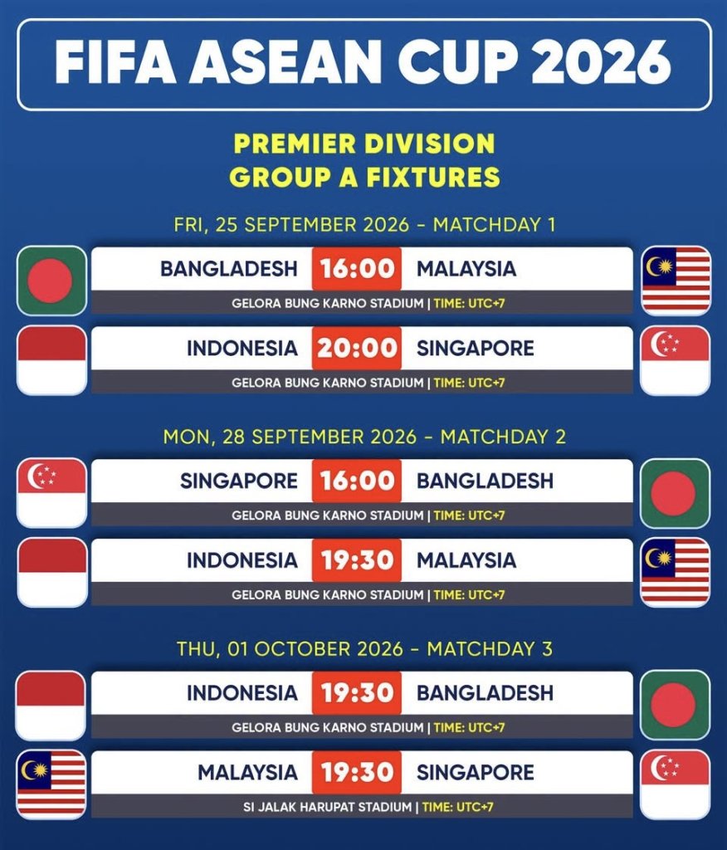Click 19:30 time box for Indonesia vs Malaysia
The image size is (727, 850).
coord(356,560)
